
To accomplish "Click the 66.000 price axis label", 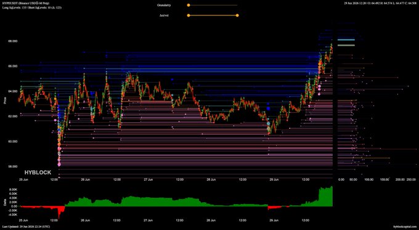I will pyautogui.click(x=14, y=66).
